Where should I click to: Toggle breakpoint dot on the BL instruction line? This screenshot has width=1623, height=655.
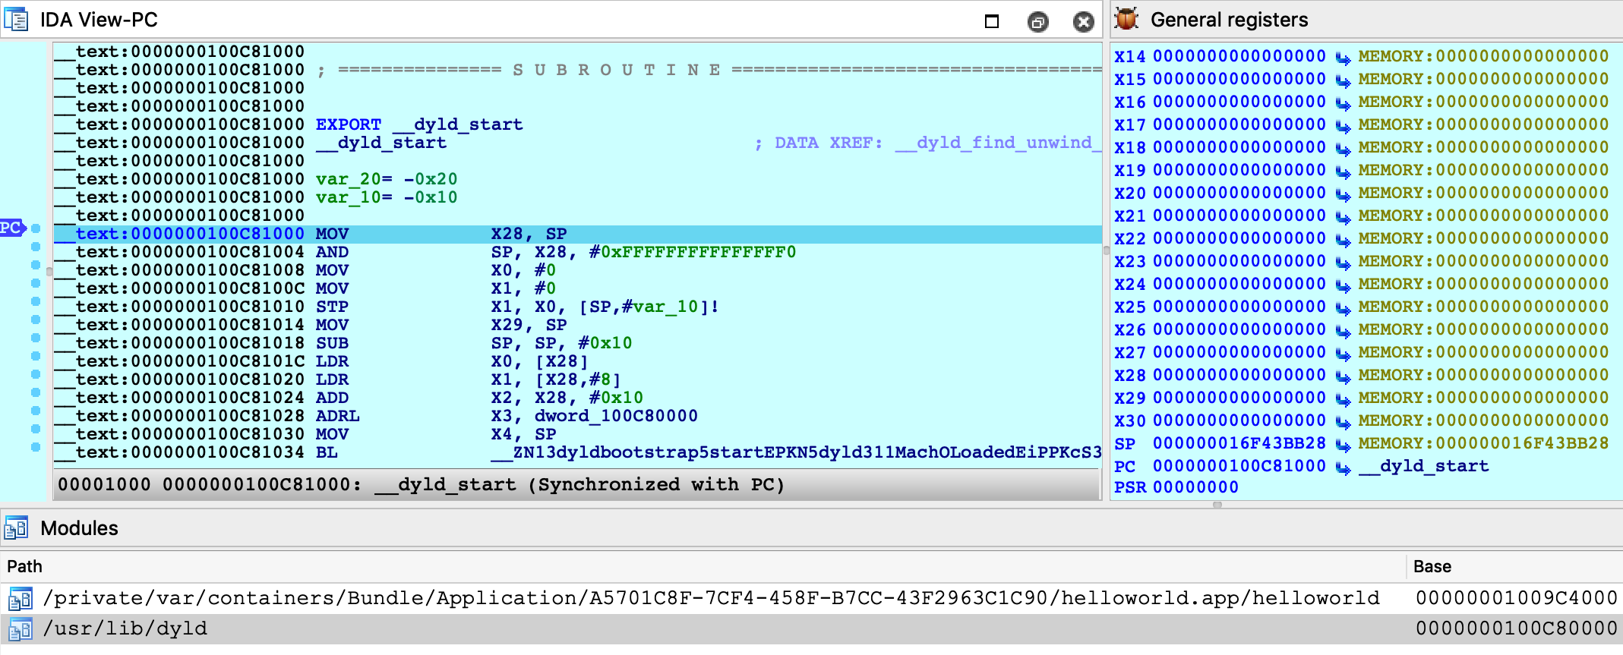[36, 447]
